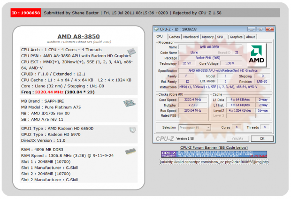Click the AMD A8-3850 title link

click(x=79, y=37)
